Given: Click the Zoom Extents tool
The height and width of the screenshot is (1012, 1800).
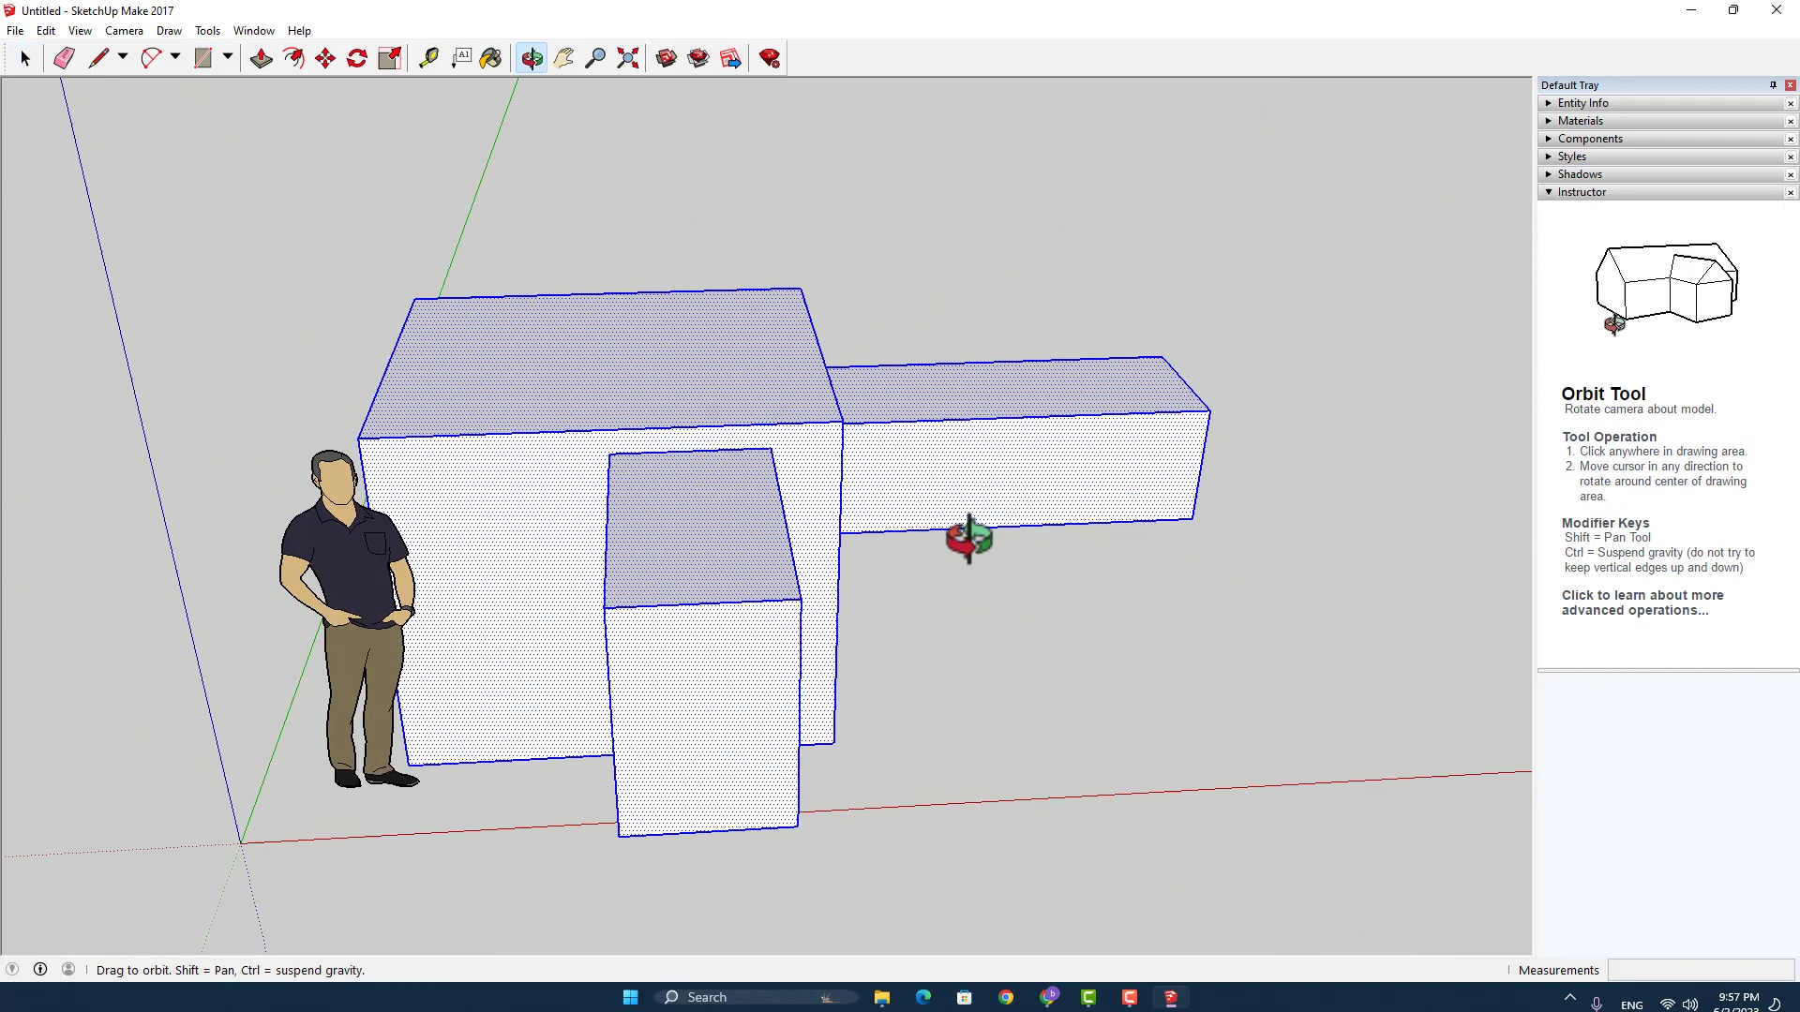Looking at the screenshot, I should [x=628, y=58].
